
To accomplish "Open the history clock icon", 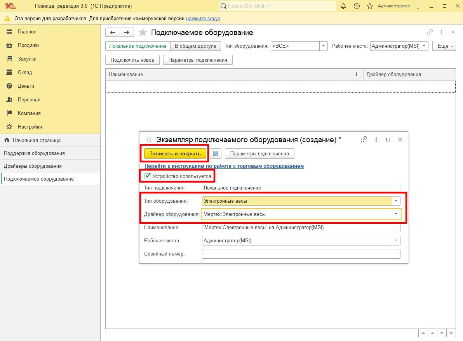I will [x=357, y=6].
